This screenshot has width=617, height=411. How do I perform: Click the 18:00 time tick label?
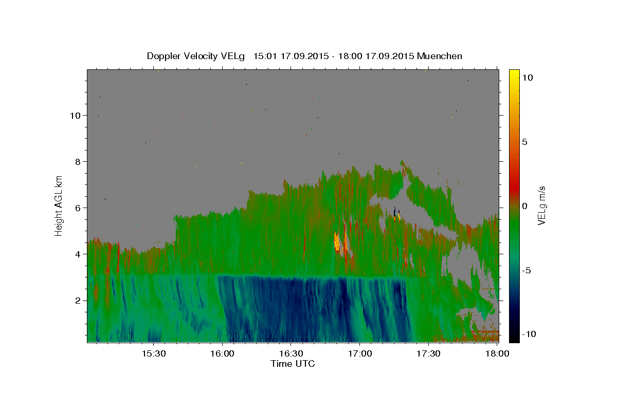497,353
